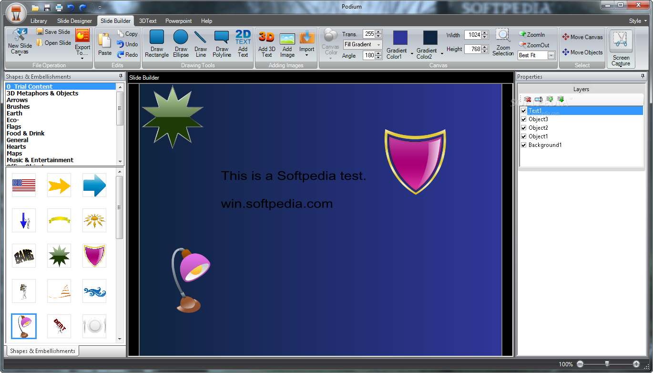Select the Hearts category in list
Image resolution: width=653 pixels, height=373 pixels.
pos(16,147)
